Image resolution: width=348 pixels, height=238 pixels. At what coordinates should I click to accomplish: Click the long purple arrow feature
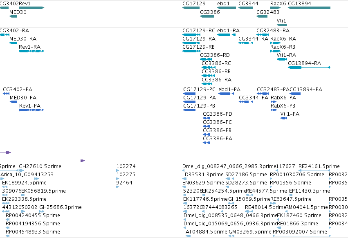42,161
